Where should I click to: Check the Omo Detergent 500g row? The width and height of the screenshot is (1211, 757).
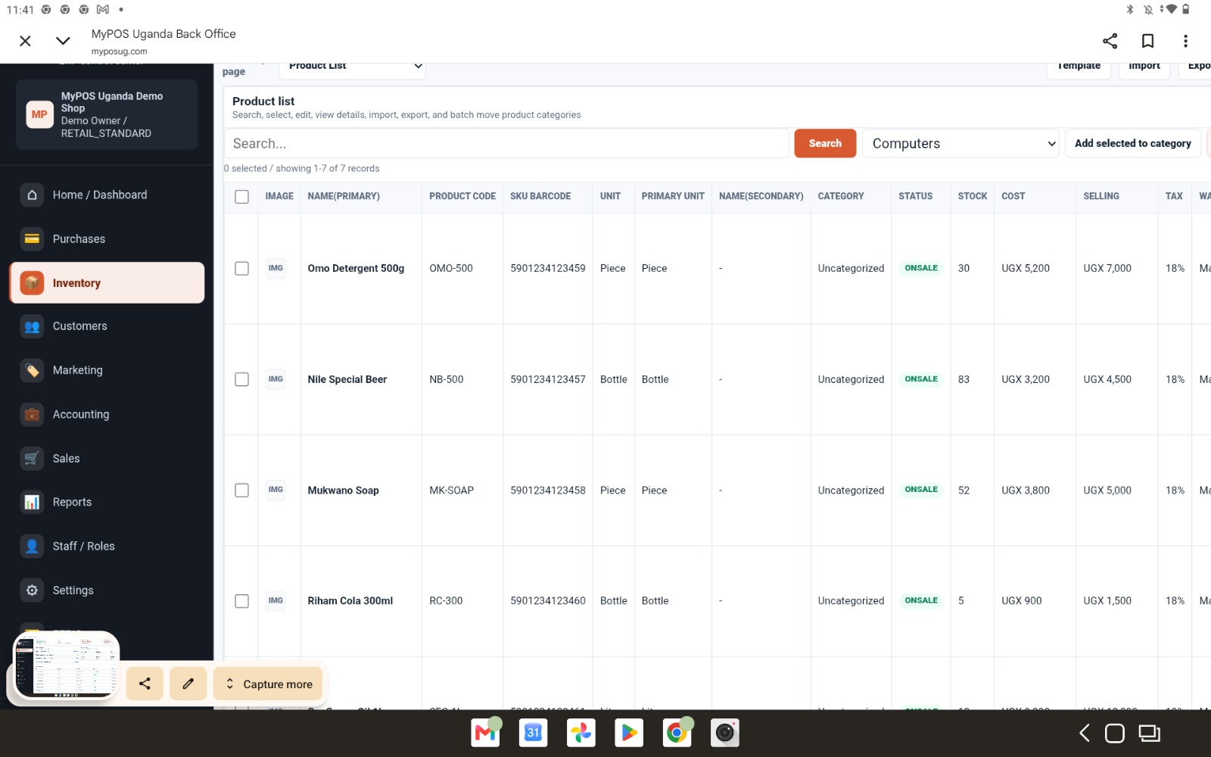click(241, 269)
